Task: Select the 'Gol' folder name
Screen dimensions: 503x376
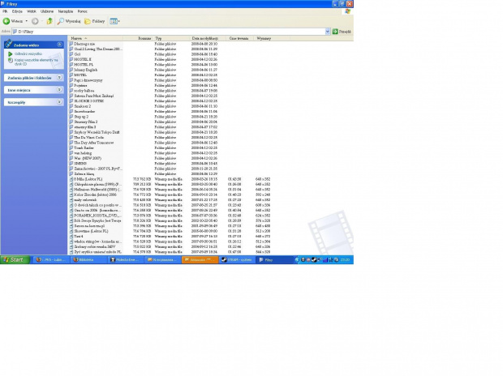Action: pos(77,54)
